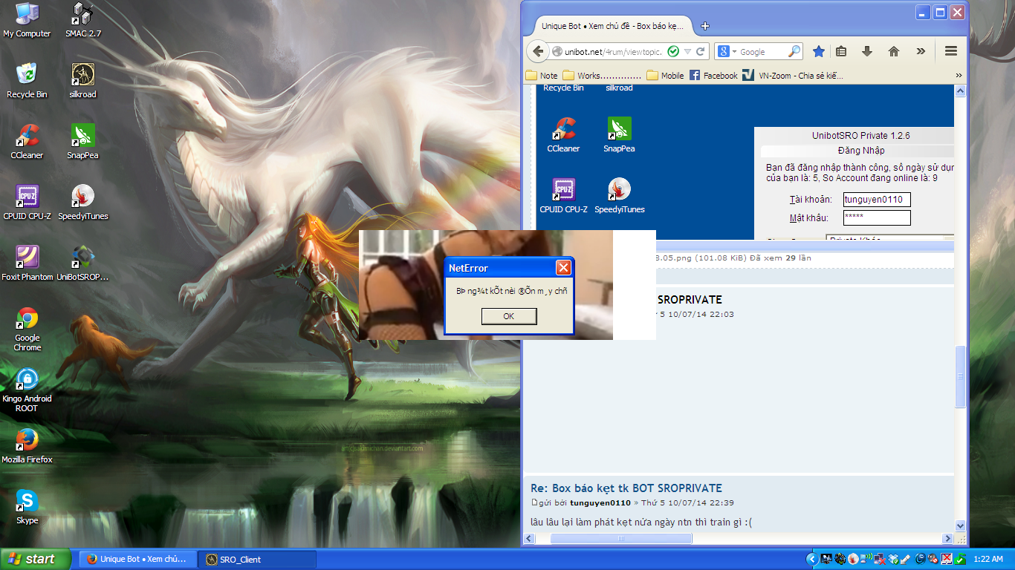Screen dimensions: 1015x570
Task: Click the search magnifier icon
Action: (794, 51)
